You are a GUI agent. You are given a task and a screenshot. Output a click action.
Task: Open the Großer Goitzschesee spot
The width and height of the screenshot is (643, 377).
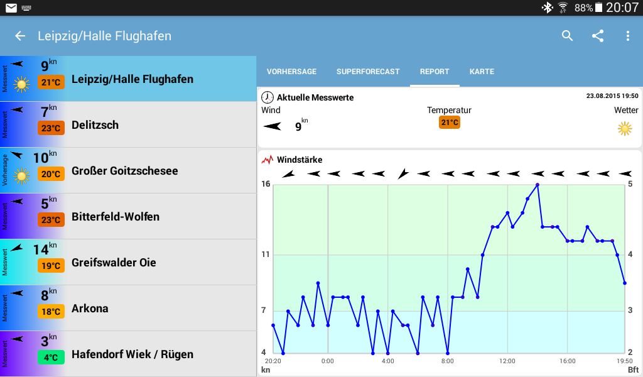click(x=128, y=171)
